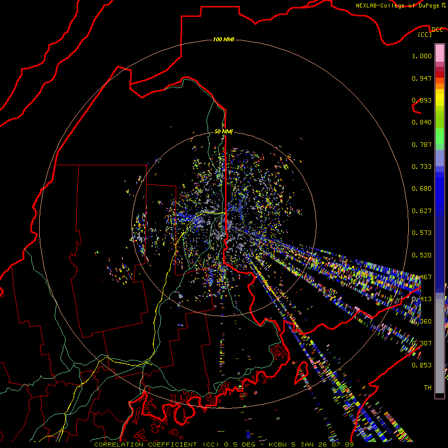The image size is (448, 448).
Task: Select the 0.840 legend value
Action: 422,122
